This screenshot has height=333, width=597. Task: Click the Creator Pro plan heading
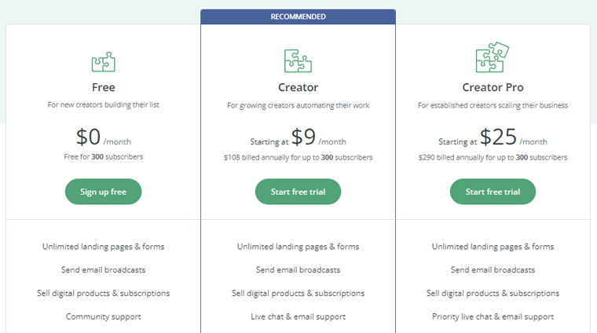coord(493,87)
